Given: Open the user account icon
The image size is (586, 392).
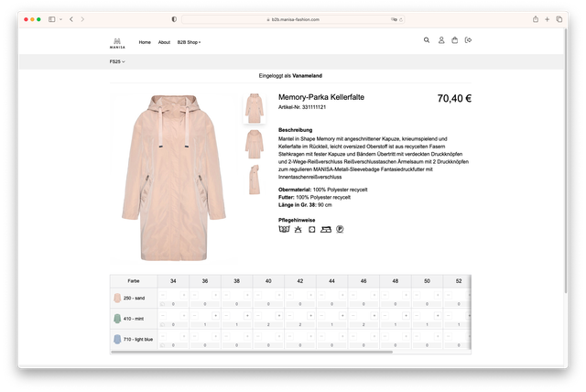Looking at the screenshot, I should pyautogui.click(x=440, y=40).
